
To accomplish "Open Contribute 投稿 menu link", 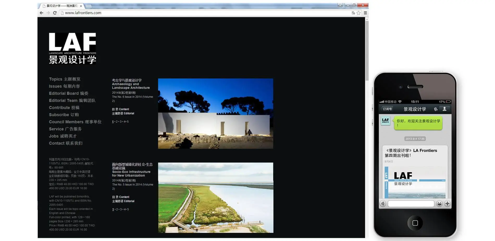I will 64,107.
